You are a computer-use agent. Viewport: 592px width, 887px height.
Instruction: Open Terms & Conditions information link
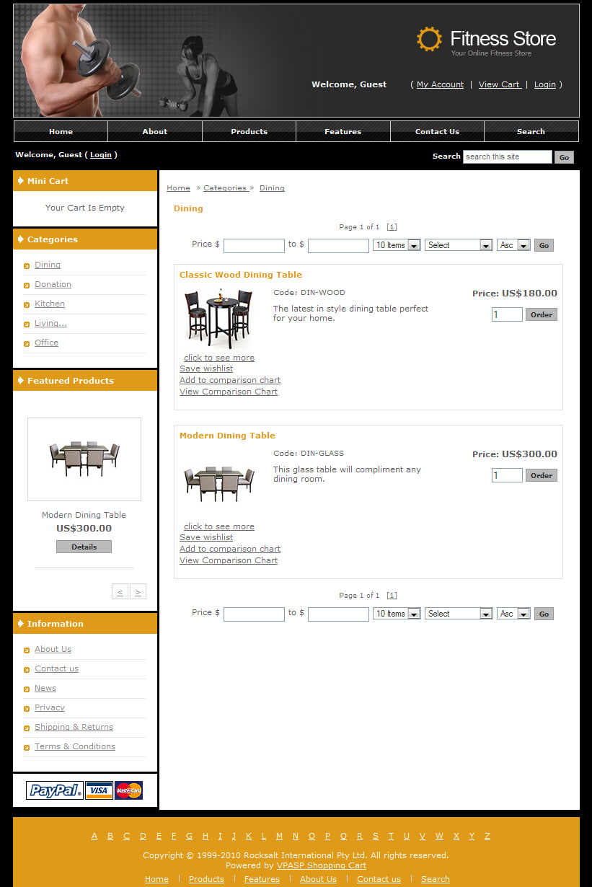tap(75, 746)
